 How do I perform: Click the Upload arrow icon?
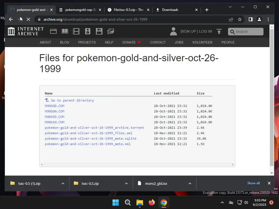(219, 32)
